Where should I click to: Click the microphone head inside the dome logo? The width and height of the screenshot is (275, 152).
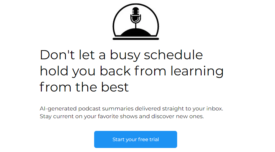pyautogui.click(x=136, y=15)
